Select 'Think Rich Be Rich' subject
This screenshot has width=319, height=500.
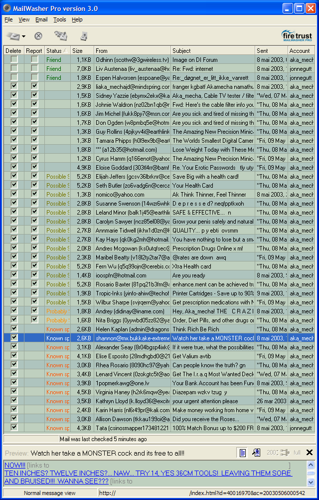[196, 329]
